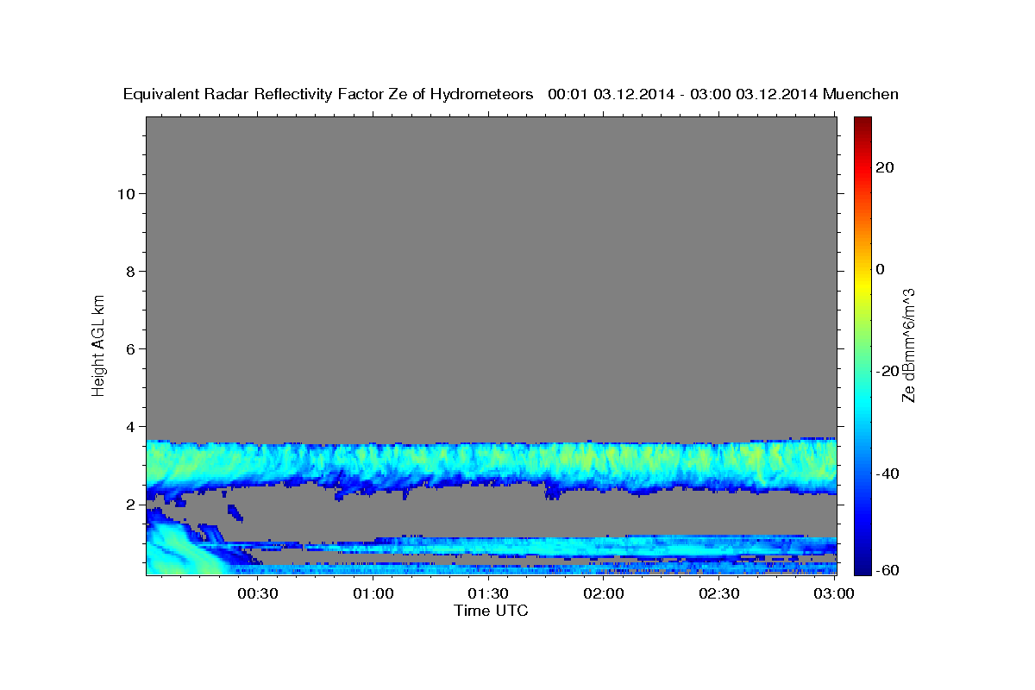Click the '01:00' time tick label
This screenshot has height=690, width=1035.
coord(373,593)
